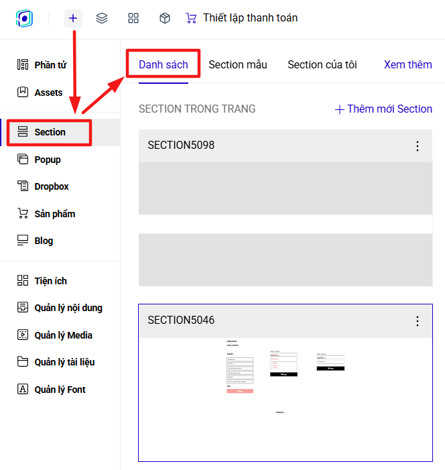
Task: Open three-dot menu for SECTION5046
Action: pyautogui.click(x=418, y=321)
